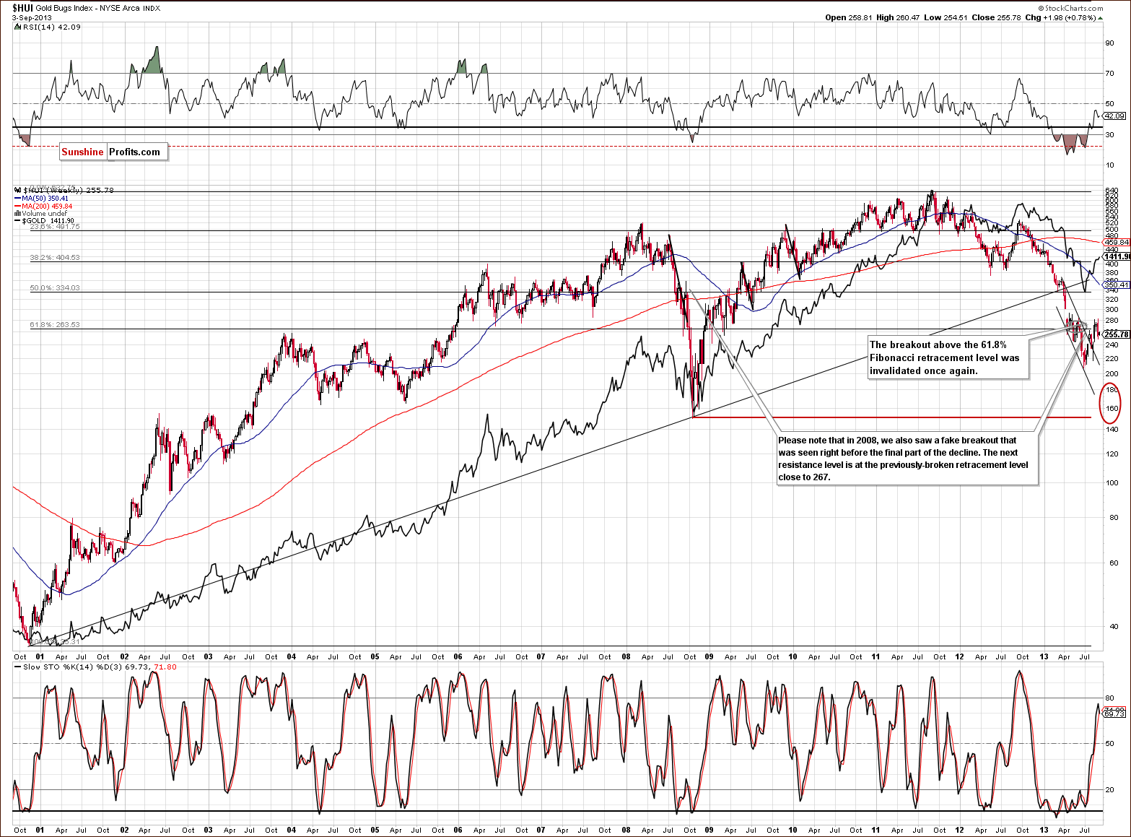1131x837 pixels.
Task: Click the 255.78 price tag on right axis
Action: [1117, 334]
